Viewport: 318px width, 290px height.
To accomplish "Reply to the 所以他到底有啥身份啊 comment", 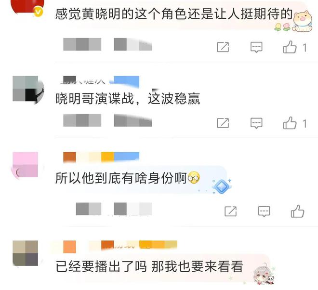I will point(264,211).
